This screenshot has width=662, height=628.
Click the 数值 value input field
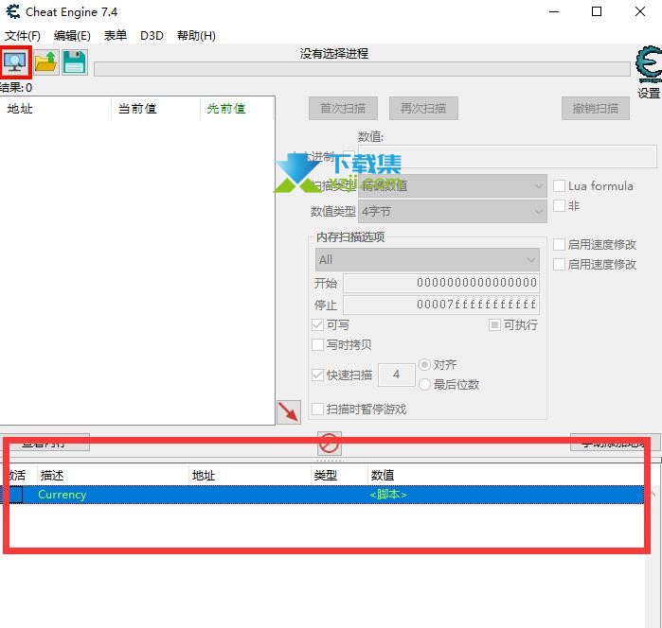[x=507, y=156]
